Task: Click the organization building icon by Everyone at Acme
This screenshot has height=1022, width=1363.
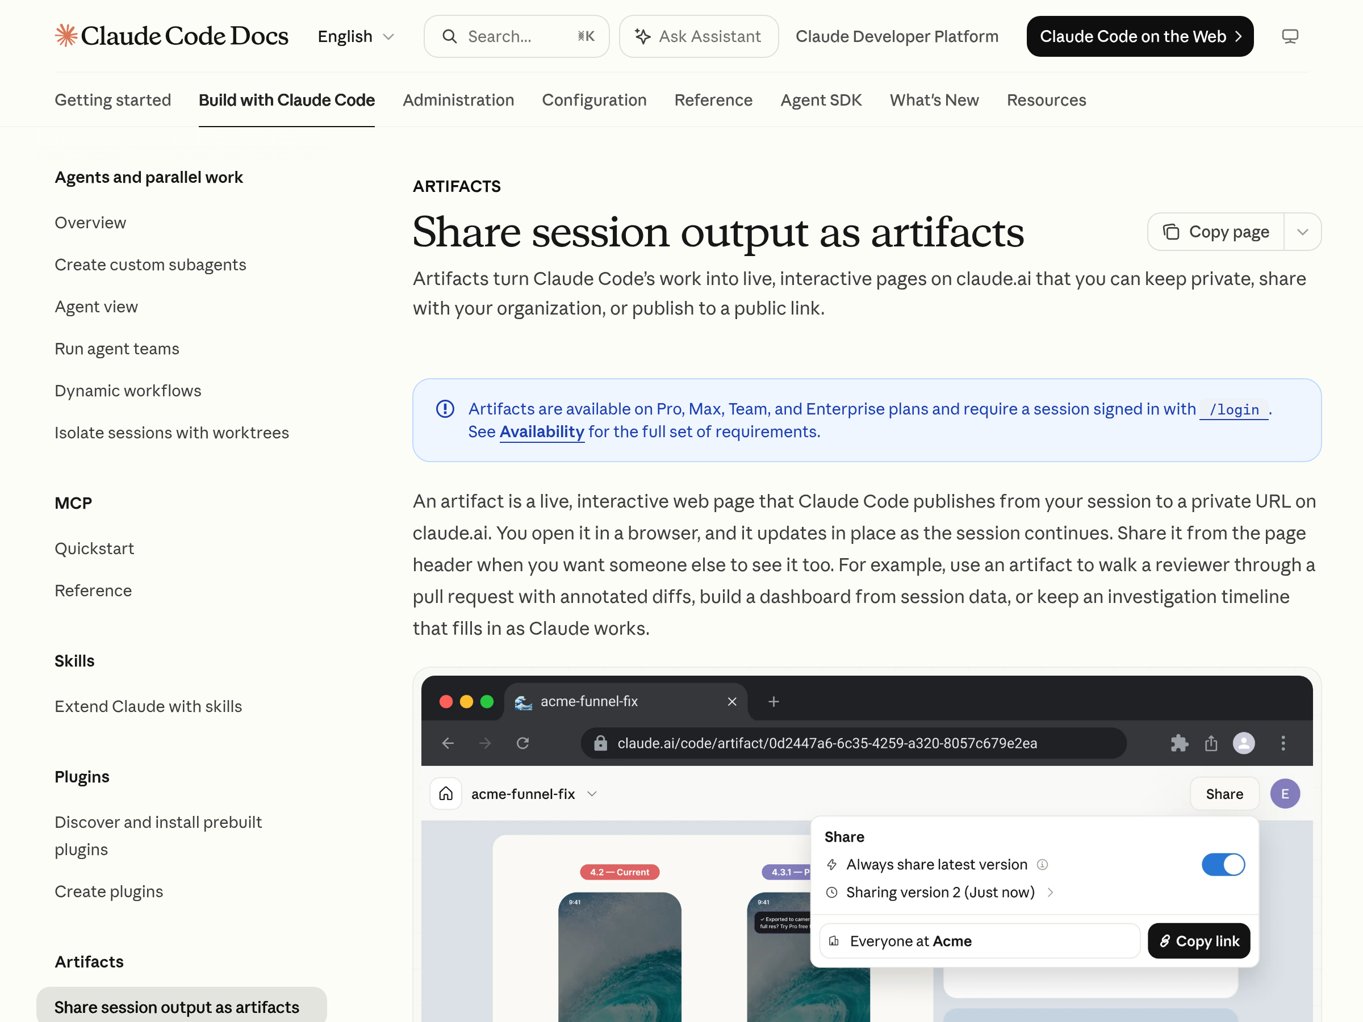Action: click(834, 941)
